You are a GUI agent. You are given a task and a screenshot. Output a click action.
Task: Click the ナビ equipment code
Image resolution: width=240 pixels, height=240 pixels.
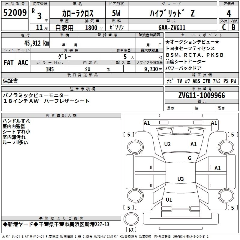(x=170, y=81)
